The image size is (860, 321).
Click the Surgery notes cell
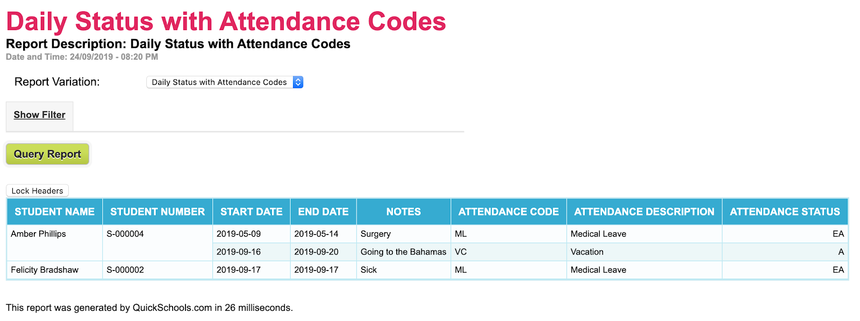pyautogui.click(x=376, y=234)
